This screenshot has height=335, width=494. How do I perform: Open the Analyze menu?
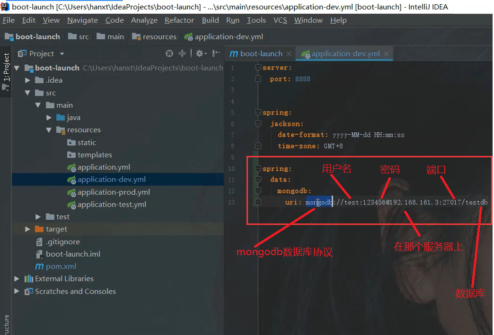[x=144, y=20]
